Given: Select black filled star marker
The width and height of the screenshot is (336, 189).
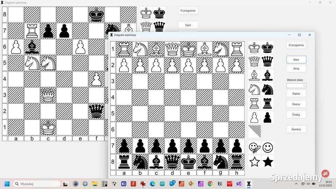Looking at the screenshot, I should (268, 162).
